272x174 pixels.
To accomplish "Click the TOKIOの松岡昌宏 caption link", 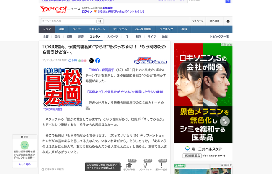I will tap(53, 109).
